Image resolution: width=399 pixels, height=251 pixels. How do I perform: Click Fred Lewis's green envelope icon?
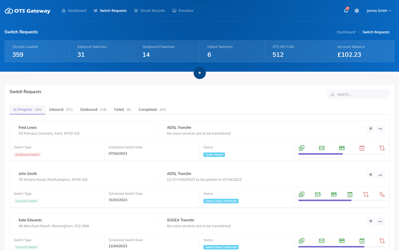tap(322, 148)
